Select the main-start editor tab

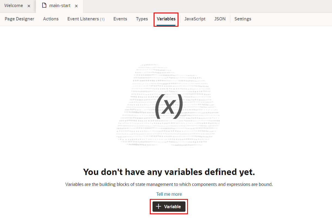[x=60, y=6]
